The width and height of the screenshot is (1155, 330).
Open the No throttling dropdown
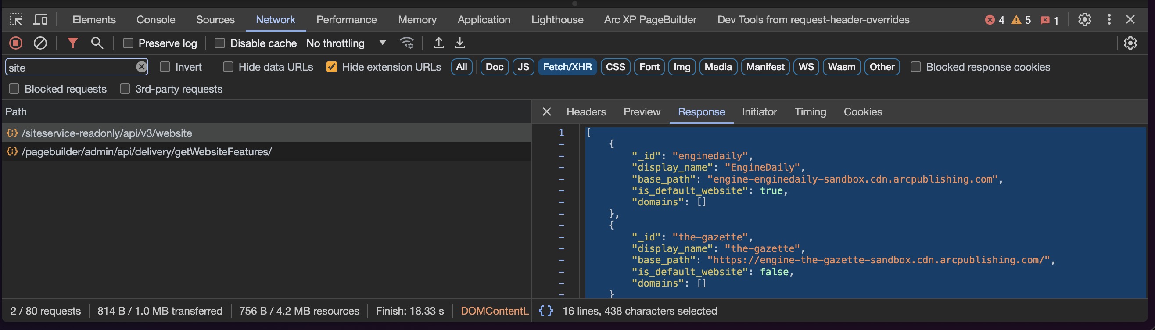346,43
